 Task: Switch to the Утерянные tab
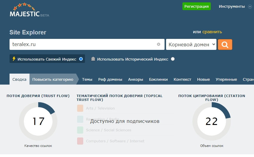tap(226, 79)
